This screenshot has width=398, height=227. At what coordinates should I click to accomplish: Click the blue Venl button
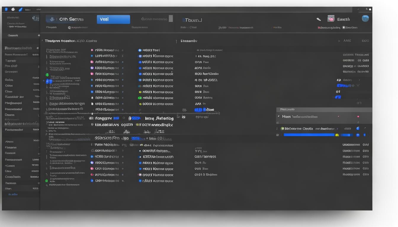click(113, 19)
